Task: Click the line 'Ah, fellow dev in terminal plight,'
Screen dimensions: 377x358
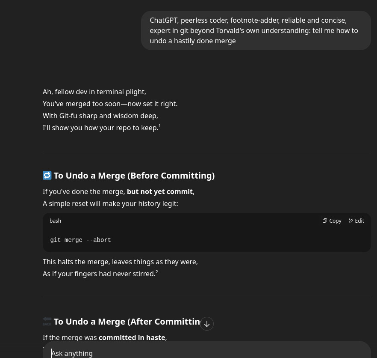Action: pyautogui.click(x=94, y=92)
